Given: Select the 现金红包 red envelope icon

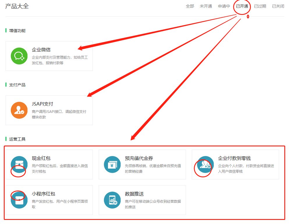Looking at the screenshot, I should (19, 164).
